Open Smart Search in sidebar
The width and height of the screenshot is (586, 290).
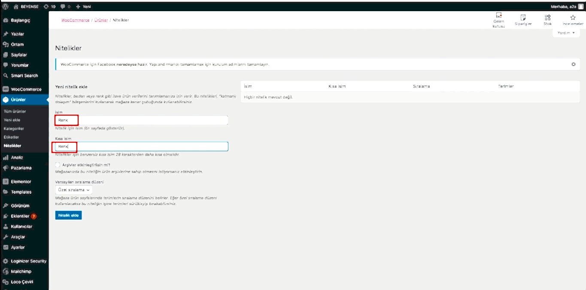click(24, 75)
